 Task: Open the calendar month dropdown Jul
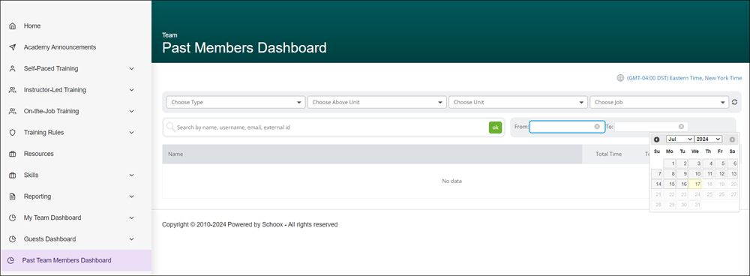pyautogui.click(x=679, y=139)
